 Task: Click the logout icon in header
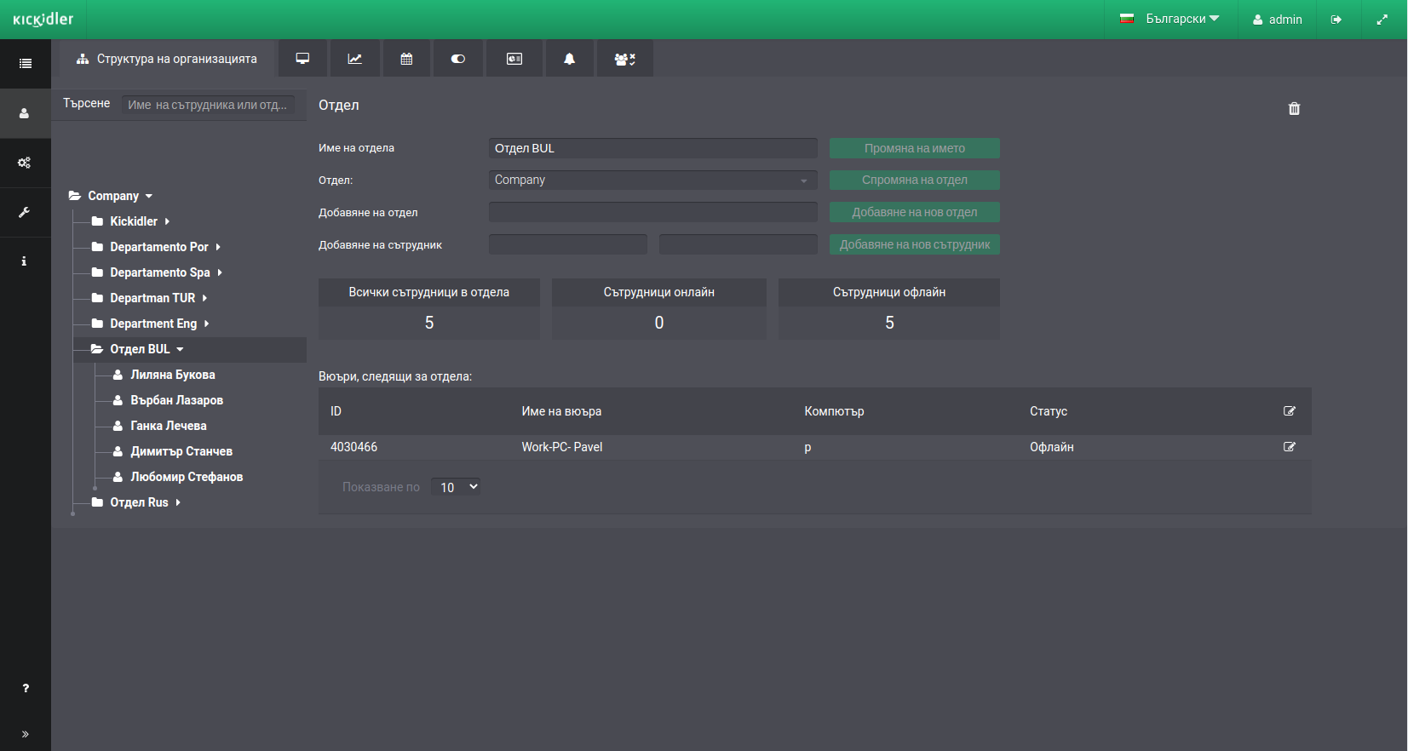(1336, 20)
